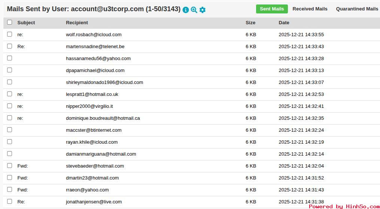Mark the stevebaeder@hotmail.com row checkbox
This screenshot has height=209, width=380.
(10, 166)
